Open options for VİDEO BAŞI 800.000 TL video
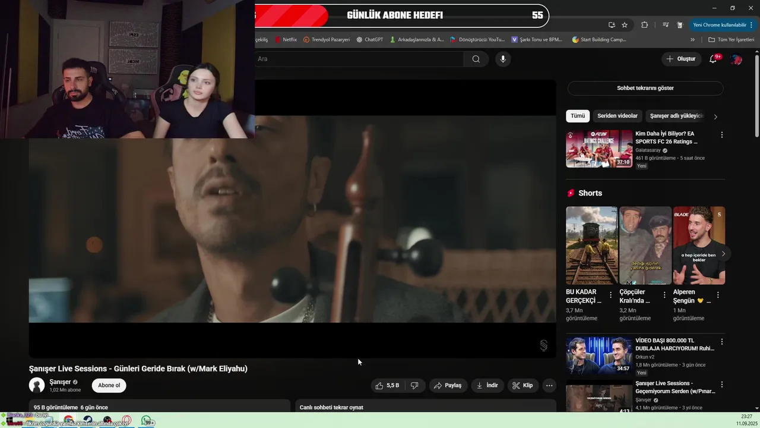 coord(722,342)
